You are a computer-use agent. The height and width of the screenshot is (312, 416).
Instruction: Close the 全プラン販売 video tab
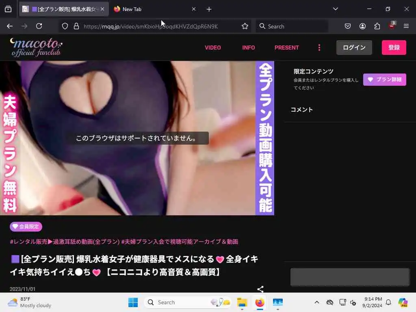(102, 9)
